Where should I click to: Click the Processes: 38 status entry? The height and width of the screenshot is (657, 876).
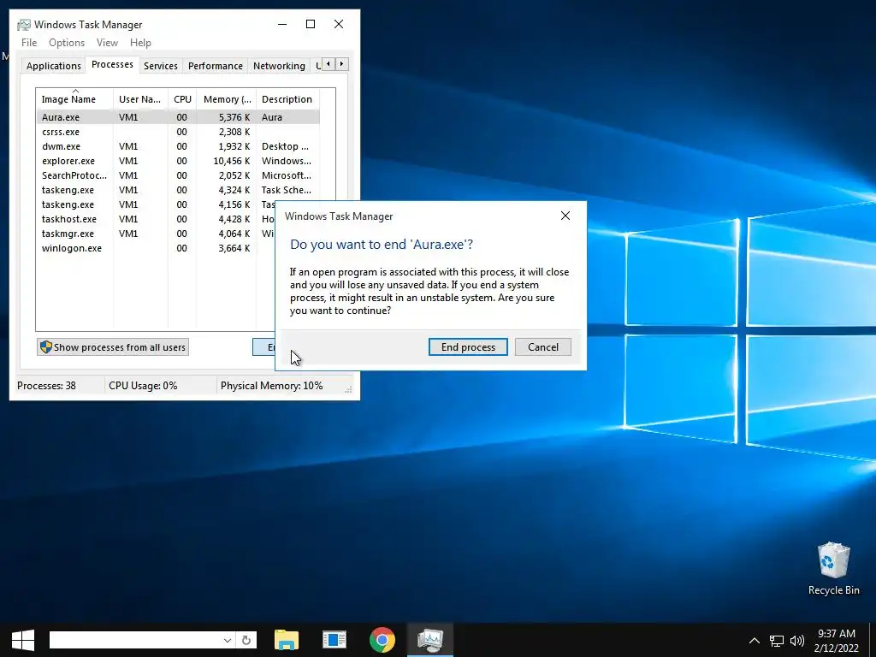[46, 386]
